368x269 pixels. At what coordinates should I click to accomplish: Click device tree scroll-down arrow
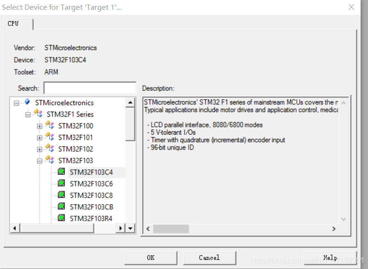(130, 228)
